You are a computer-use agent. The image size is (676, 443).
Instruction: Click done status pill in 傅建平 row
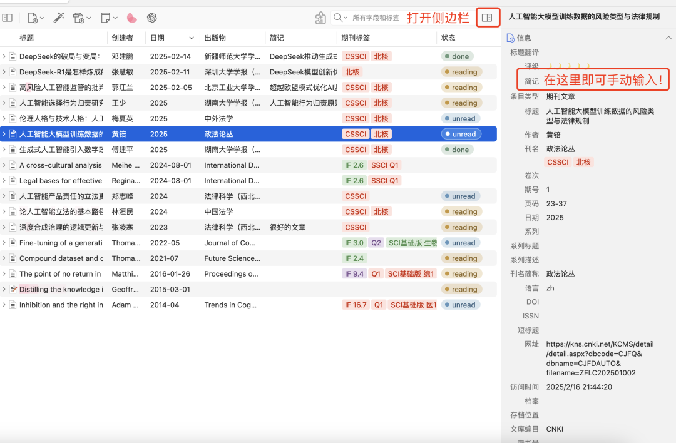click(457, 150)
